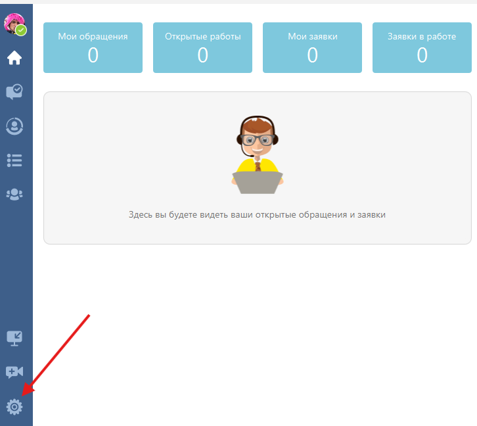
Task: Select the 'Заявки в работе' tile
Action: pos(422,47)
